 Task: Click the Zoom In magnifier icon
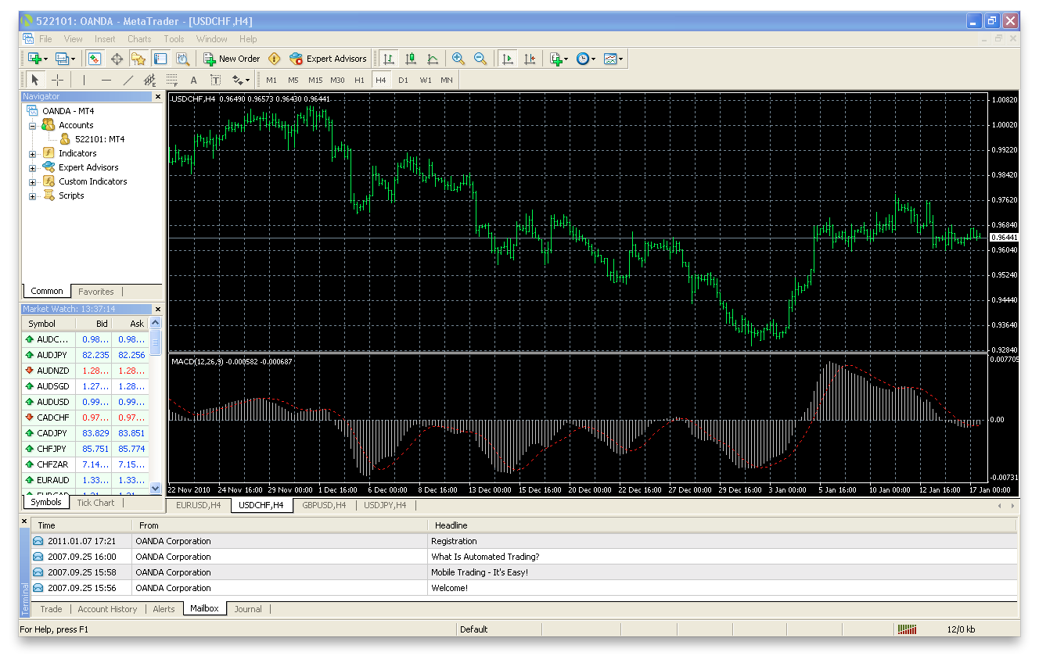[458, 59]
